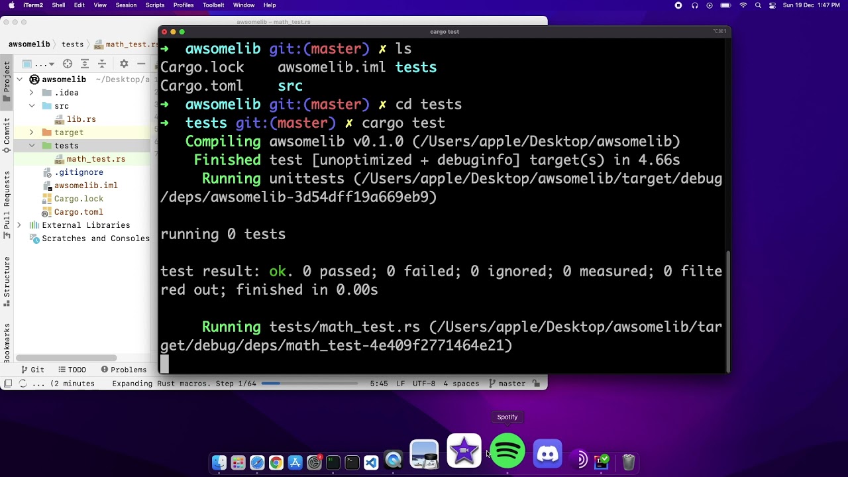Collapse the tests folder

(x=31, y=146)
